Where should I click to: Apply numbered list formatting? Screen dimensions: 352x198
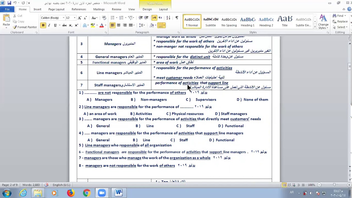click(121, 18)
